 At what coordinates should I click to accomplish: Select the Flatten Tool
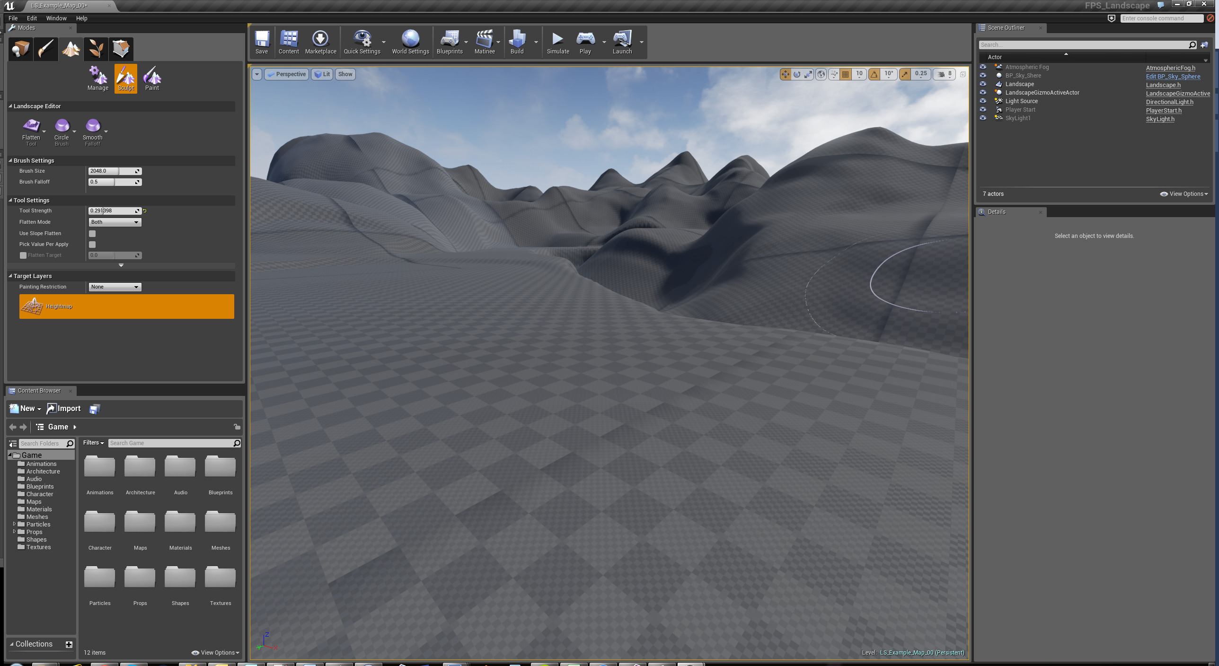tap(31, 129)
